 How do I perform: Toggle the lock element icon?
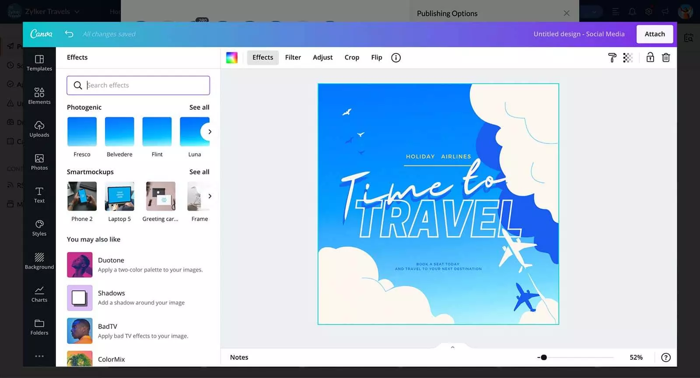pyautogui.click(x=650, y=57)
